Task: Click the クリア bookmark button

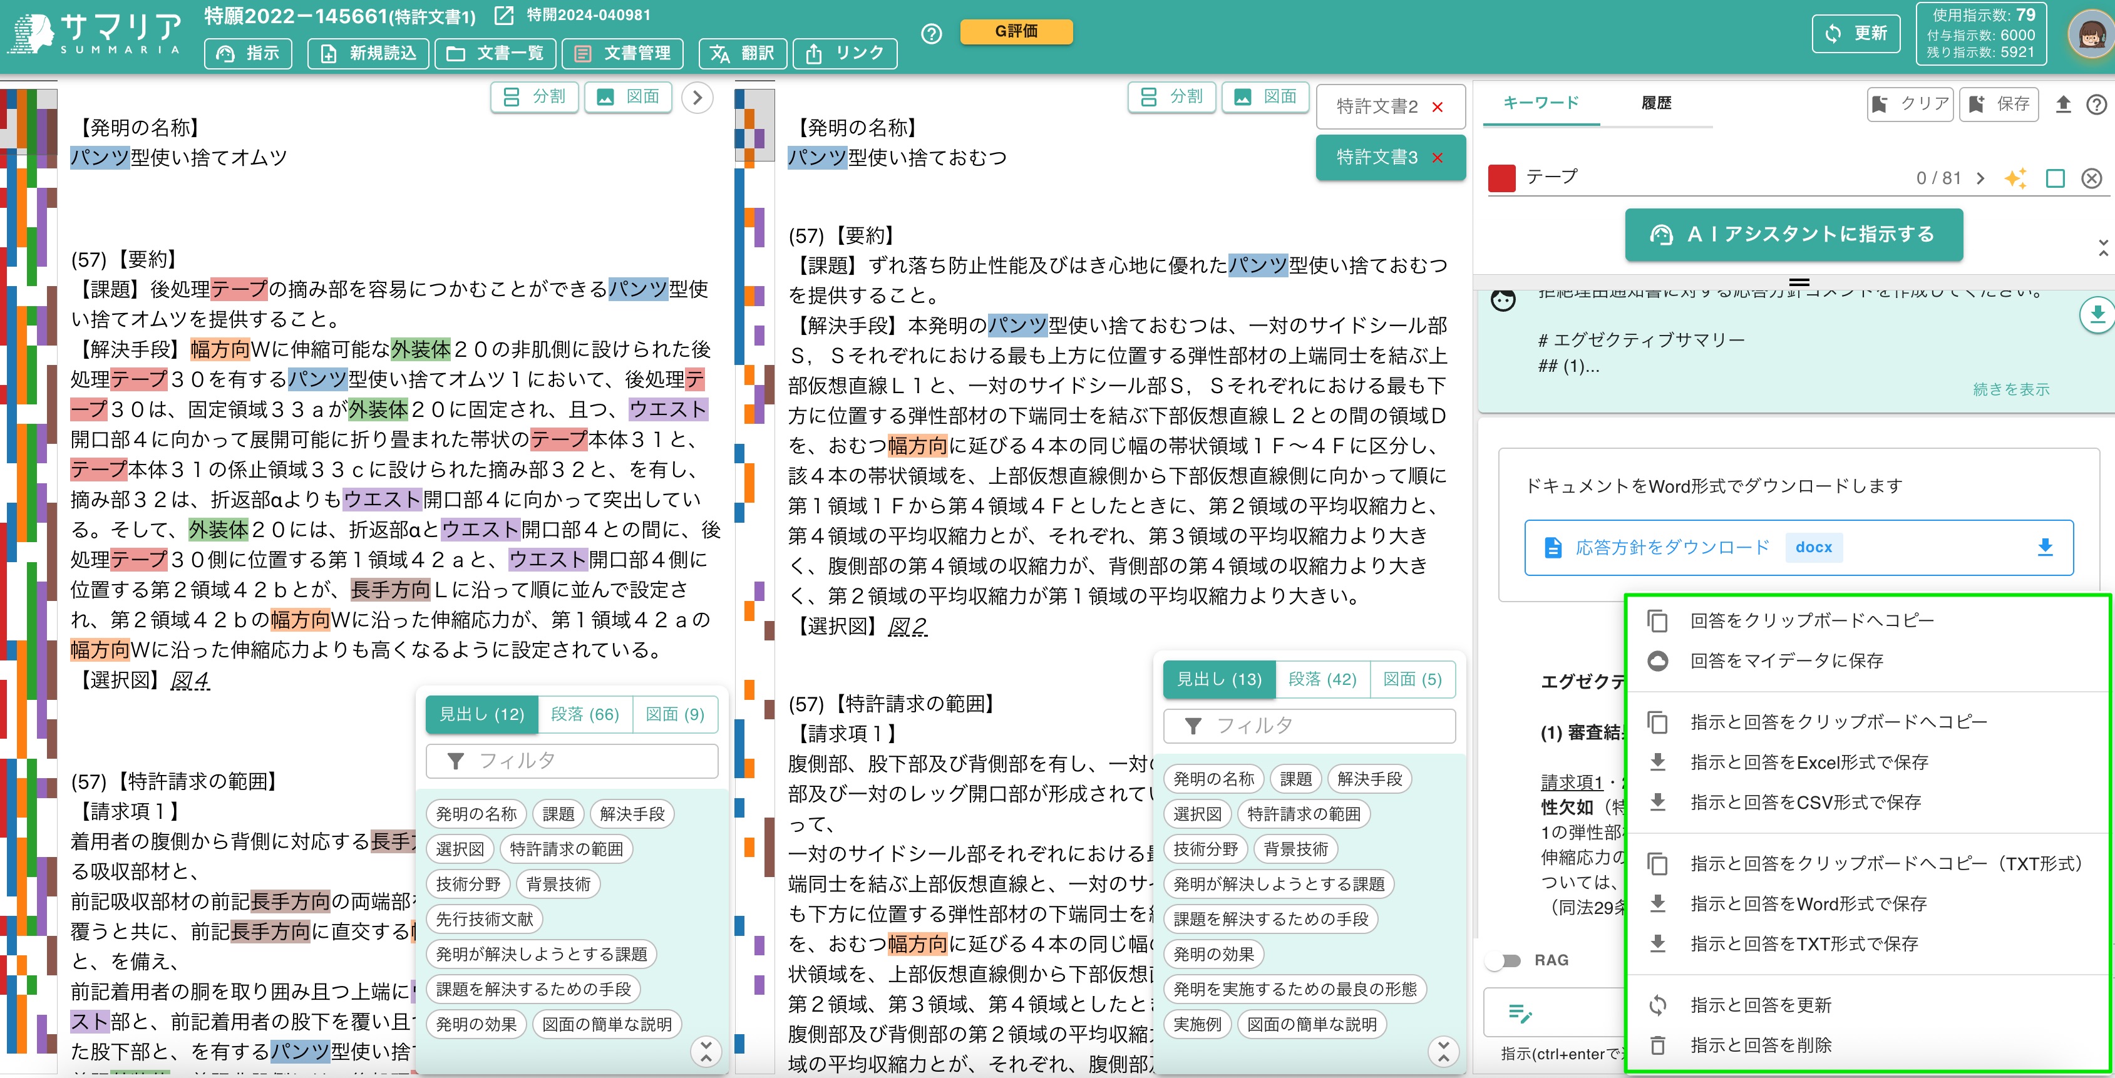Action: click(1909, 105)
